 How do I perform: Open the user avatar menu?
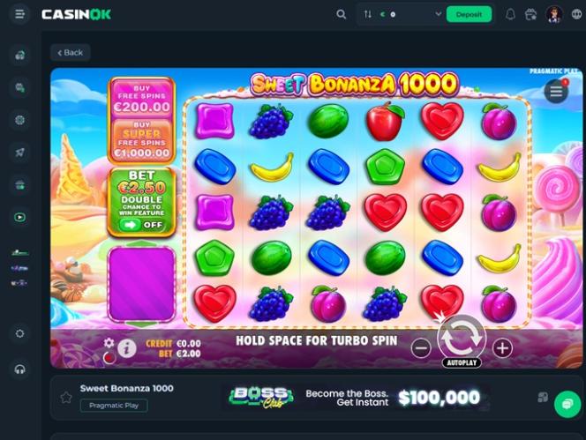[554, 15]
